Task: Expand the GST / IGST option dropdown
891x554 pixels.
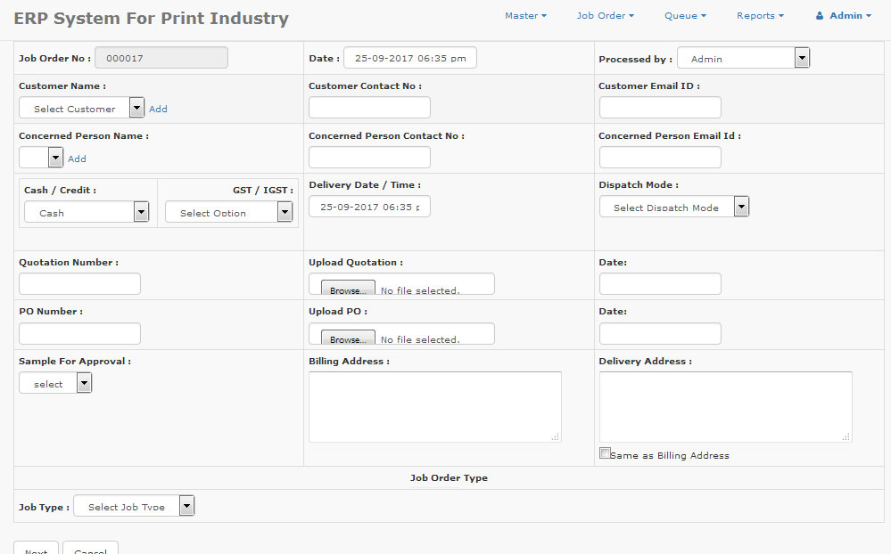Action: tap(229, 212)
